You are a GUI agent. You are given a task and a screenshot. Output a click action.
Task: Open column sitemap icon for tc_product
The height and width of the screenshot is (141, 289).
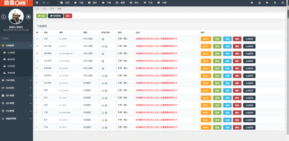[x=103, y=90]
